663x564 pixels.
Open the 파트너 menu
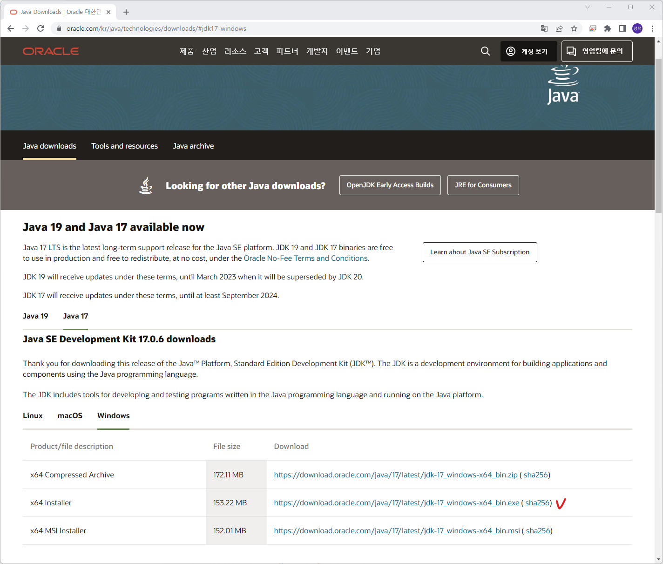click(x=287, y=51)
